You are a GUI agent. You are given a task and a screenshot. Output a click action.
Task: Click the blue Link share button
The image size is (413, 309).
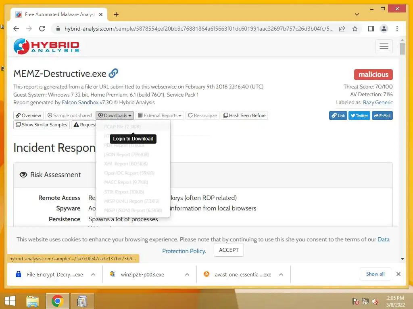tap(338, 115)
